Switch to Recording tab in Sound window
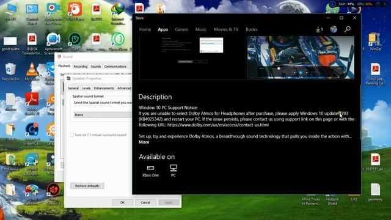 pos(80,67)
